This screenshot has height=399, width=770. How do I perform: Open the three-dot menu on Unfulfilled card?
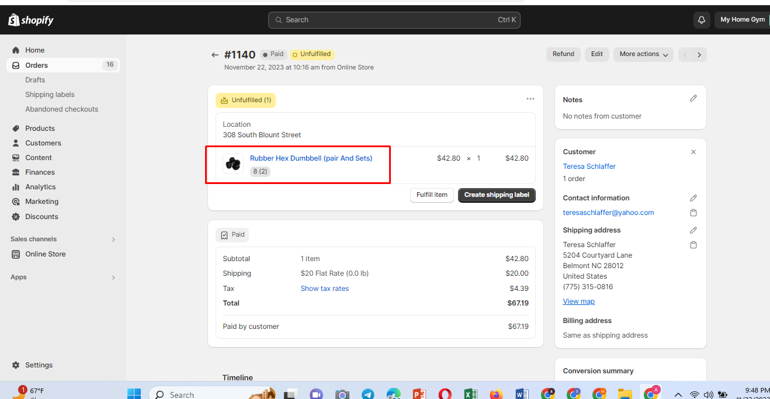coord(530,99)
